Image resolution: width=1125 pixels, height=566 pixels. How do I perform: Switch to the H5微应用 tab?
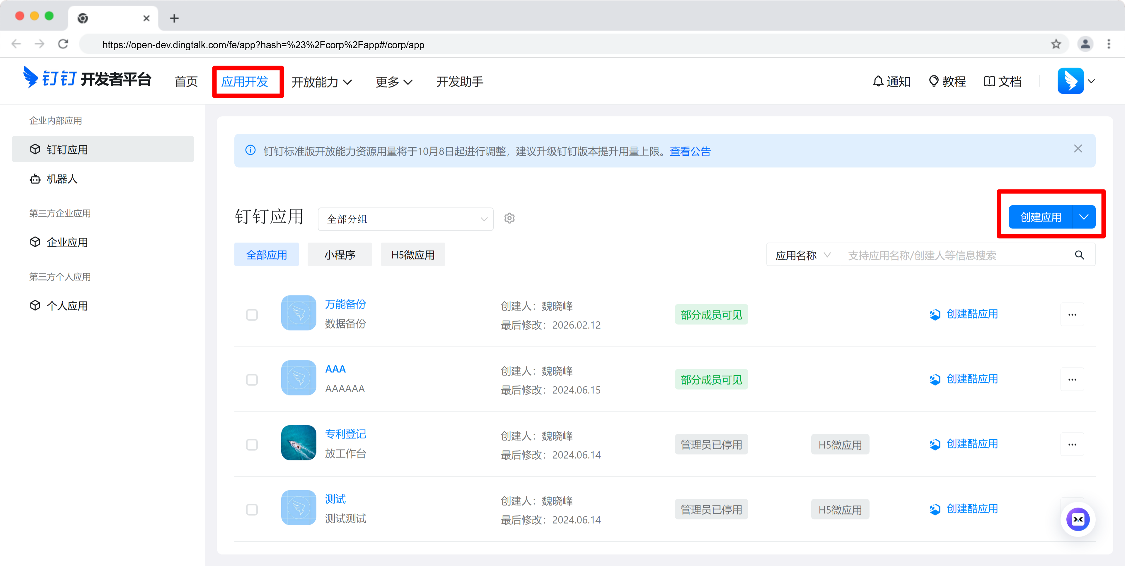pos(413,255)
